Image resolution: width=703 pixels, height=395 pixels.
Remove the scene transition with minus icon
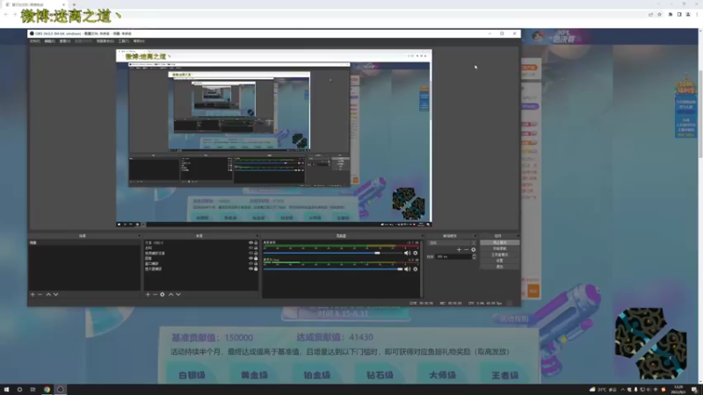point(466,249)
